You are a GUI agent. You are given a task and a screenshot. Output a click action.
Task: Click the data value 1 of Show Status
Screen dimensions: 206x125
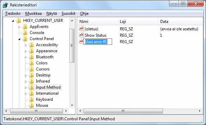tap(161, 35)
